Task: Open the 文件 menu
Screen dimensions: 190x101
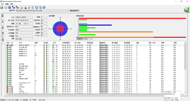Action: (2, 4)
